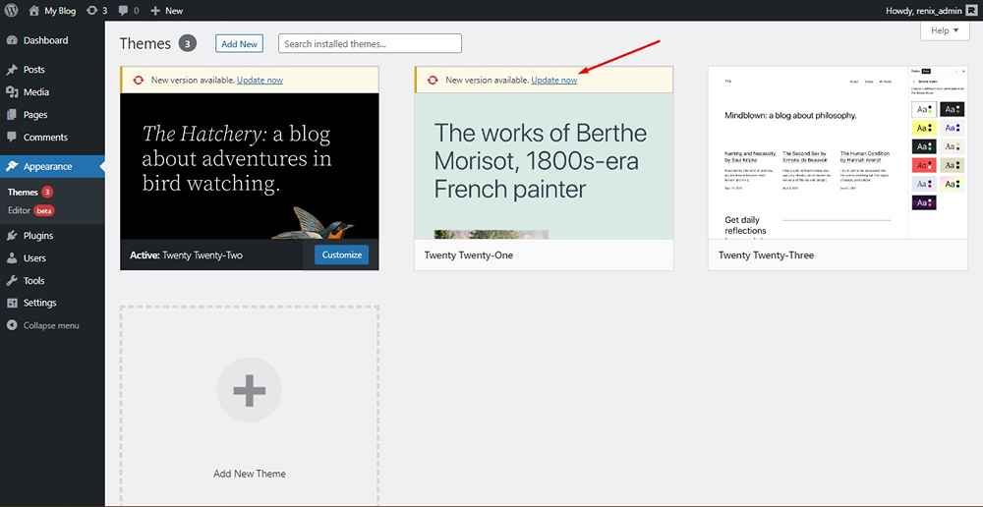Focus the Search installed themes field
The width and height of the screenshot is (983, 507).
coord(370,44)
